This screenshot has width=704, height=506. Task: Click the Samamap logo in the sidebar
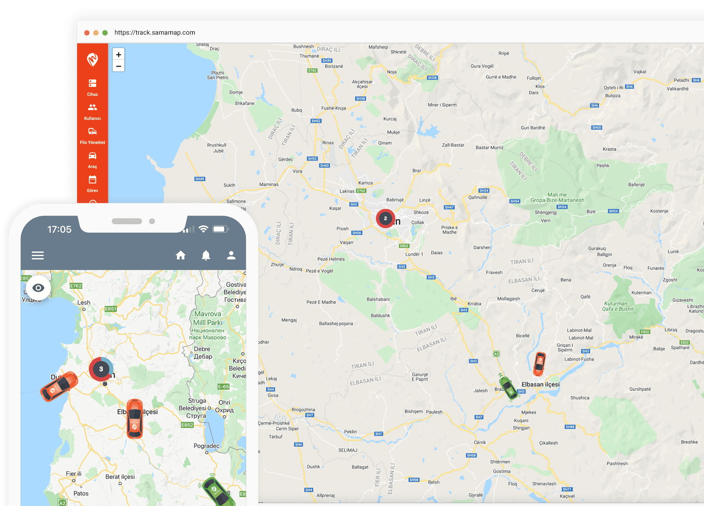point(92,60)
